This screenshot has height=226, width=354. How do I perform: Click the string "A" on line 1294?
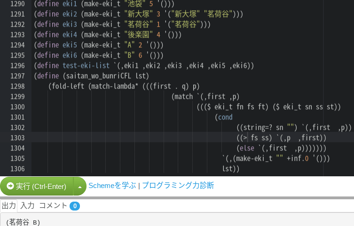tap(129, 45)
